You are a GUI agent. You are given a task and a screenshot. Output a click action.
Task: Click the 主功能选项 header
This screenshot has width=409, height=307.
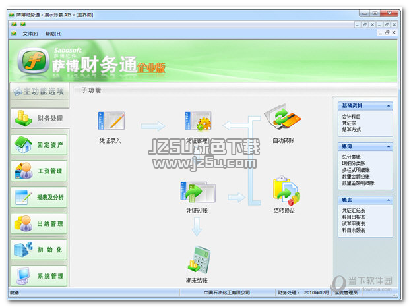(40, 92)
